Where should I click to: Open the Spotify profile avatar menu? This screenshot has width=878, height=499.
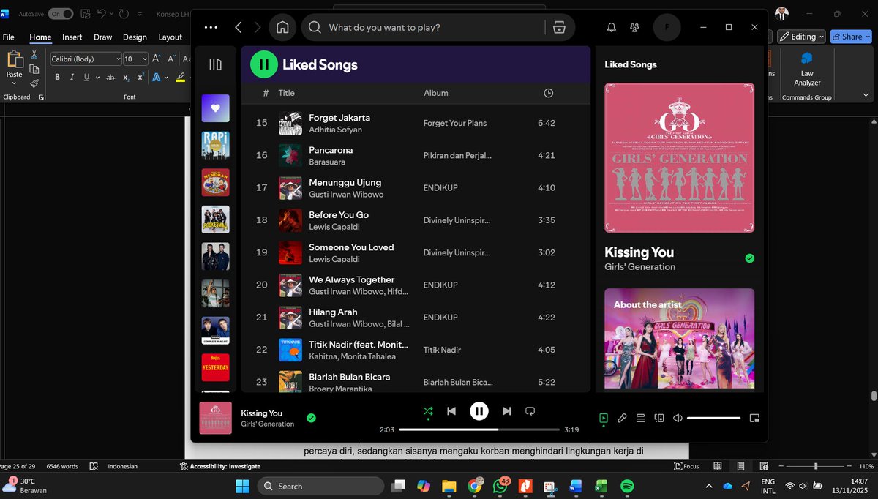667,27
